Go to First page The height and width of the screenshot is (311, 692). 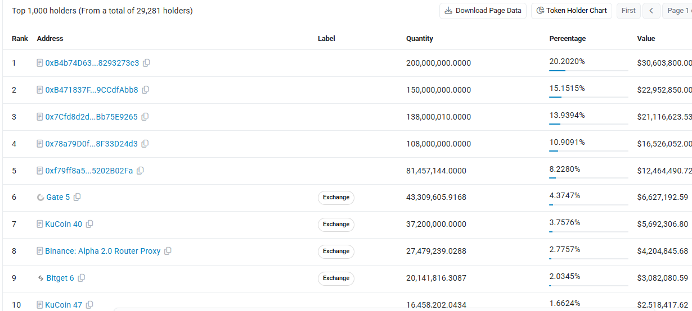pyautogui.click(x=628, y=11)
